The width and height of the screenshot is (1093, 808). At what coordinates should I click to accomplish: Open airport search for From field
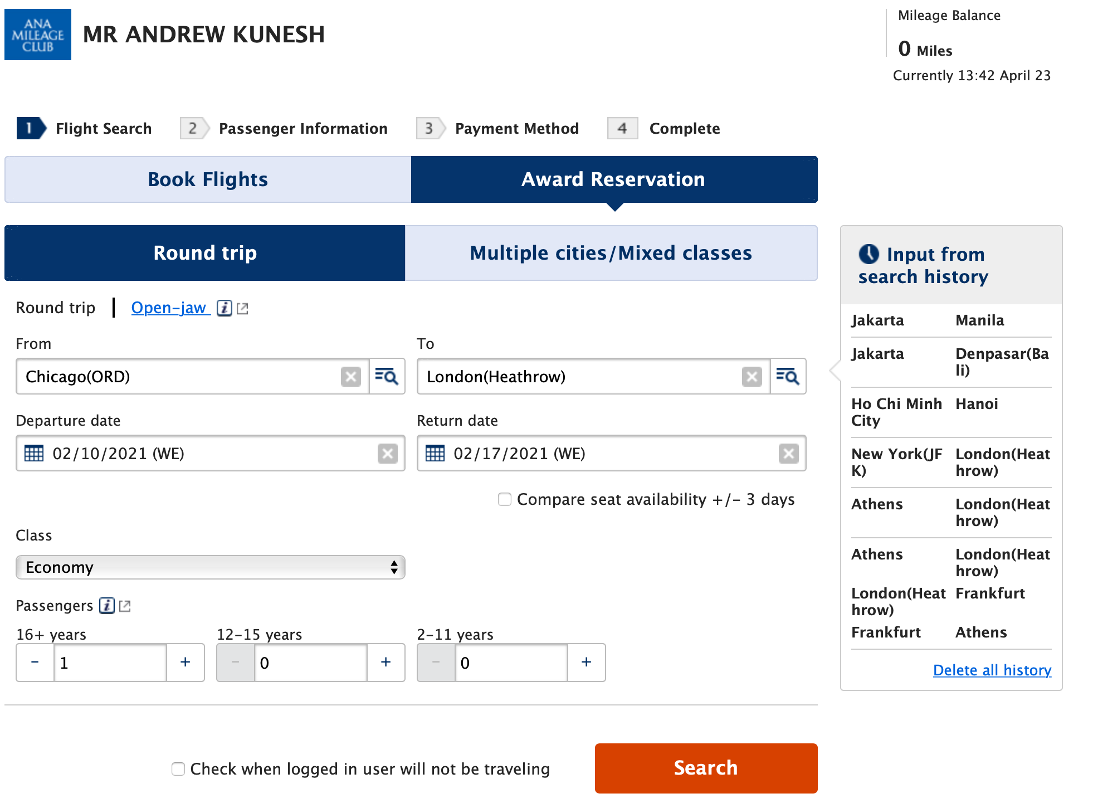click(387, 377)
